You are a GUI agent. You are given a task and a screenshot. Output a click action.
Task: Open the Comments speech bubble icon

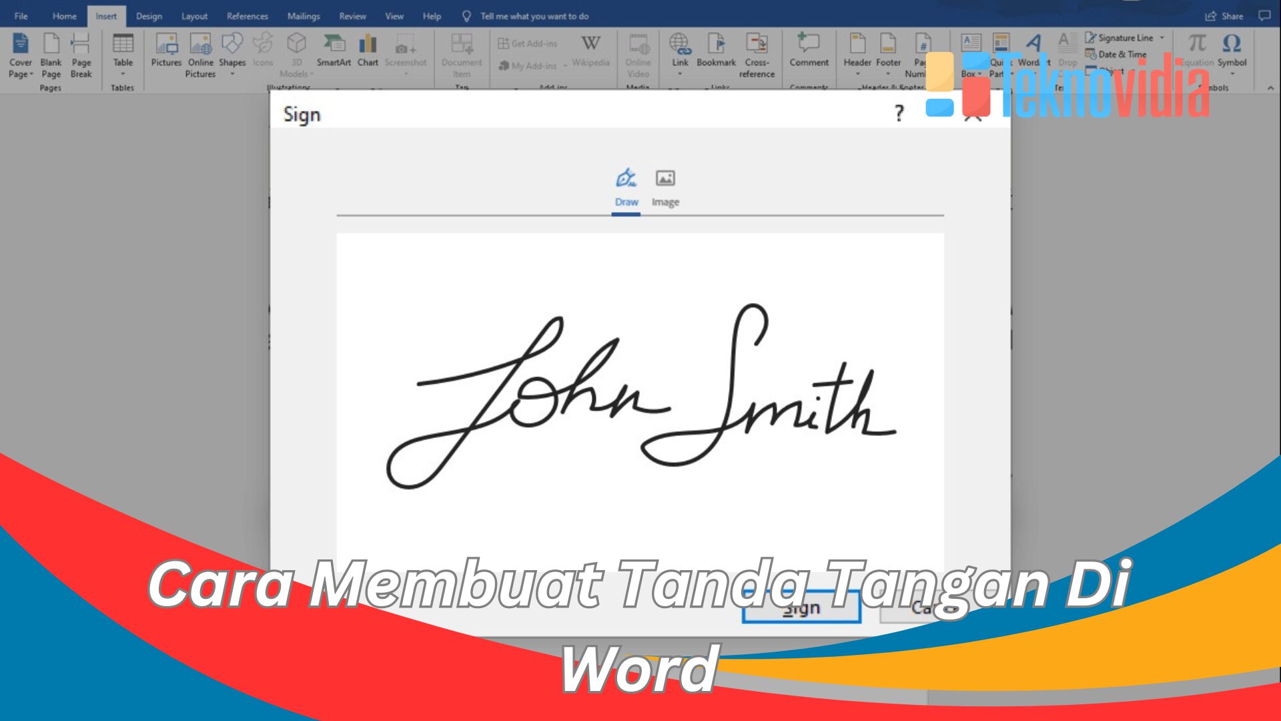(1264, 15)
